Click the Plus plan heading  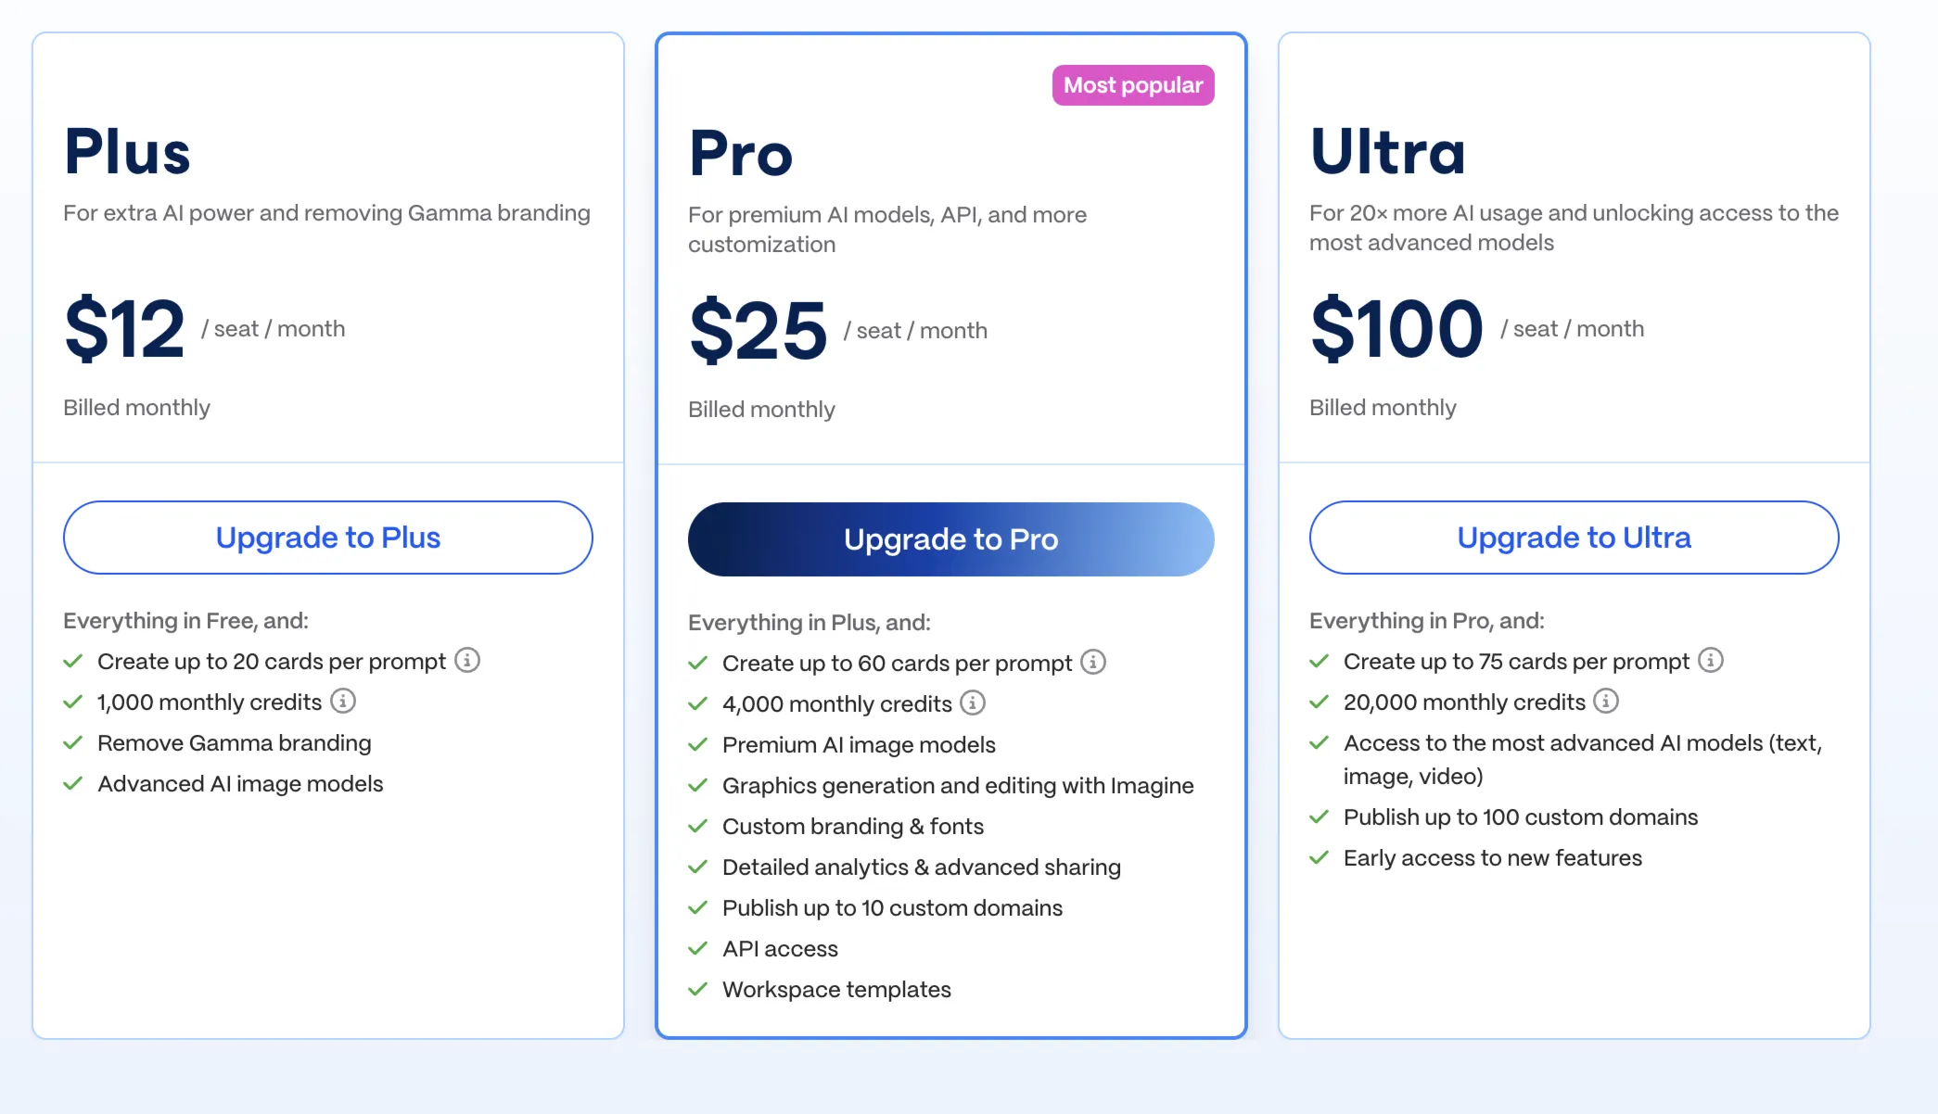(x=128, y=152)
